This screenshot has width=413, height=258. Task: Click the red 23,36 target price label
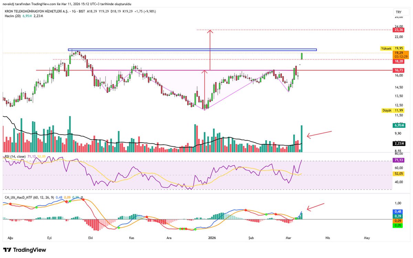(x=399, y=30)
